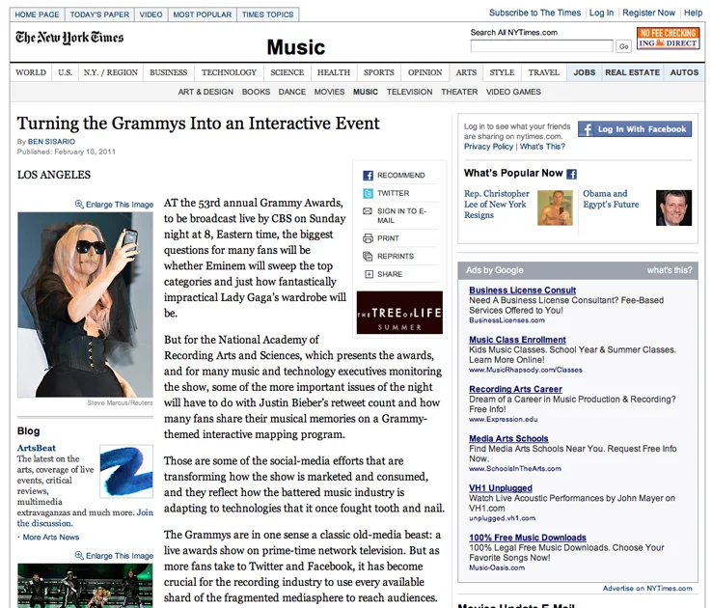Click the Reprints icon
The width and height of the screenshot is (712, 608).
[x=368, y=256]
